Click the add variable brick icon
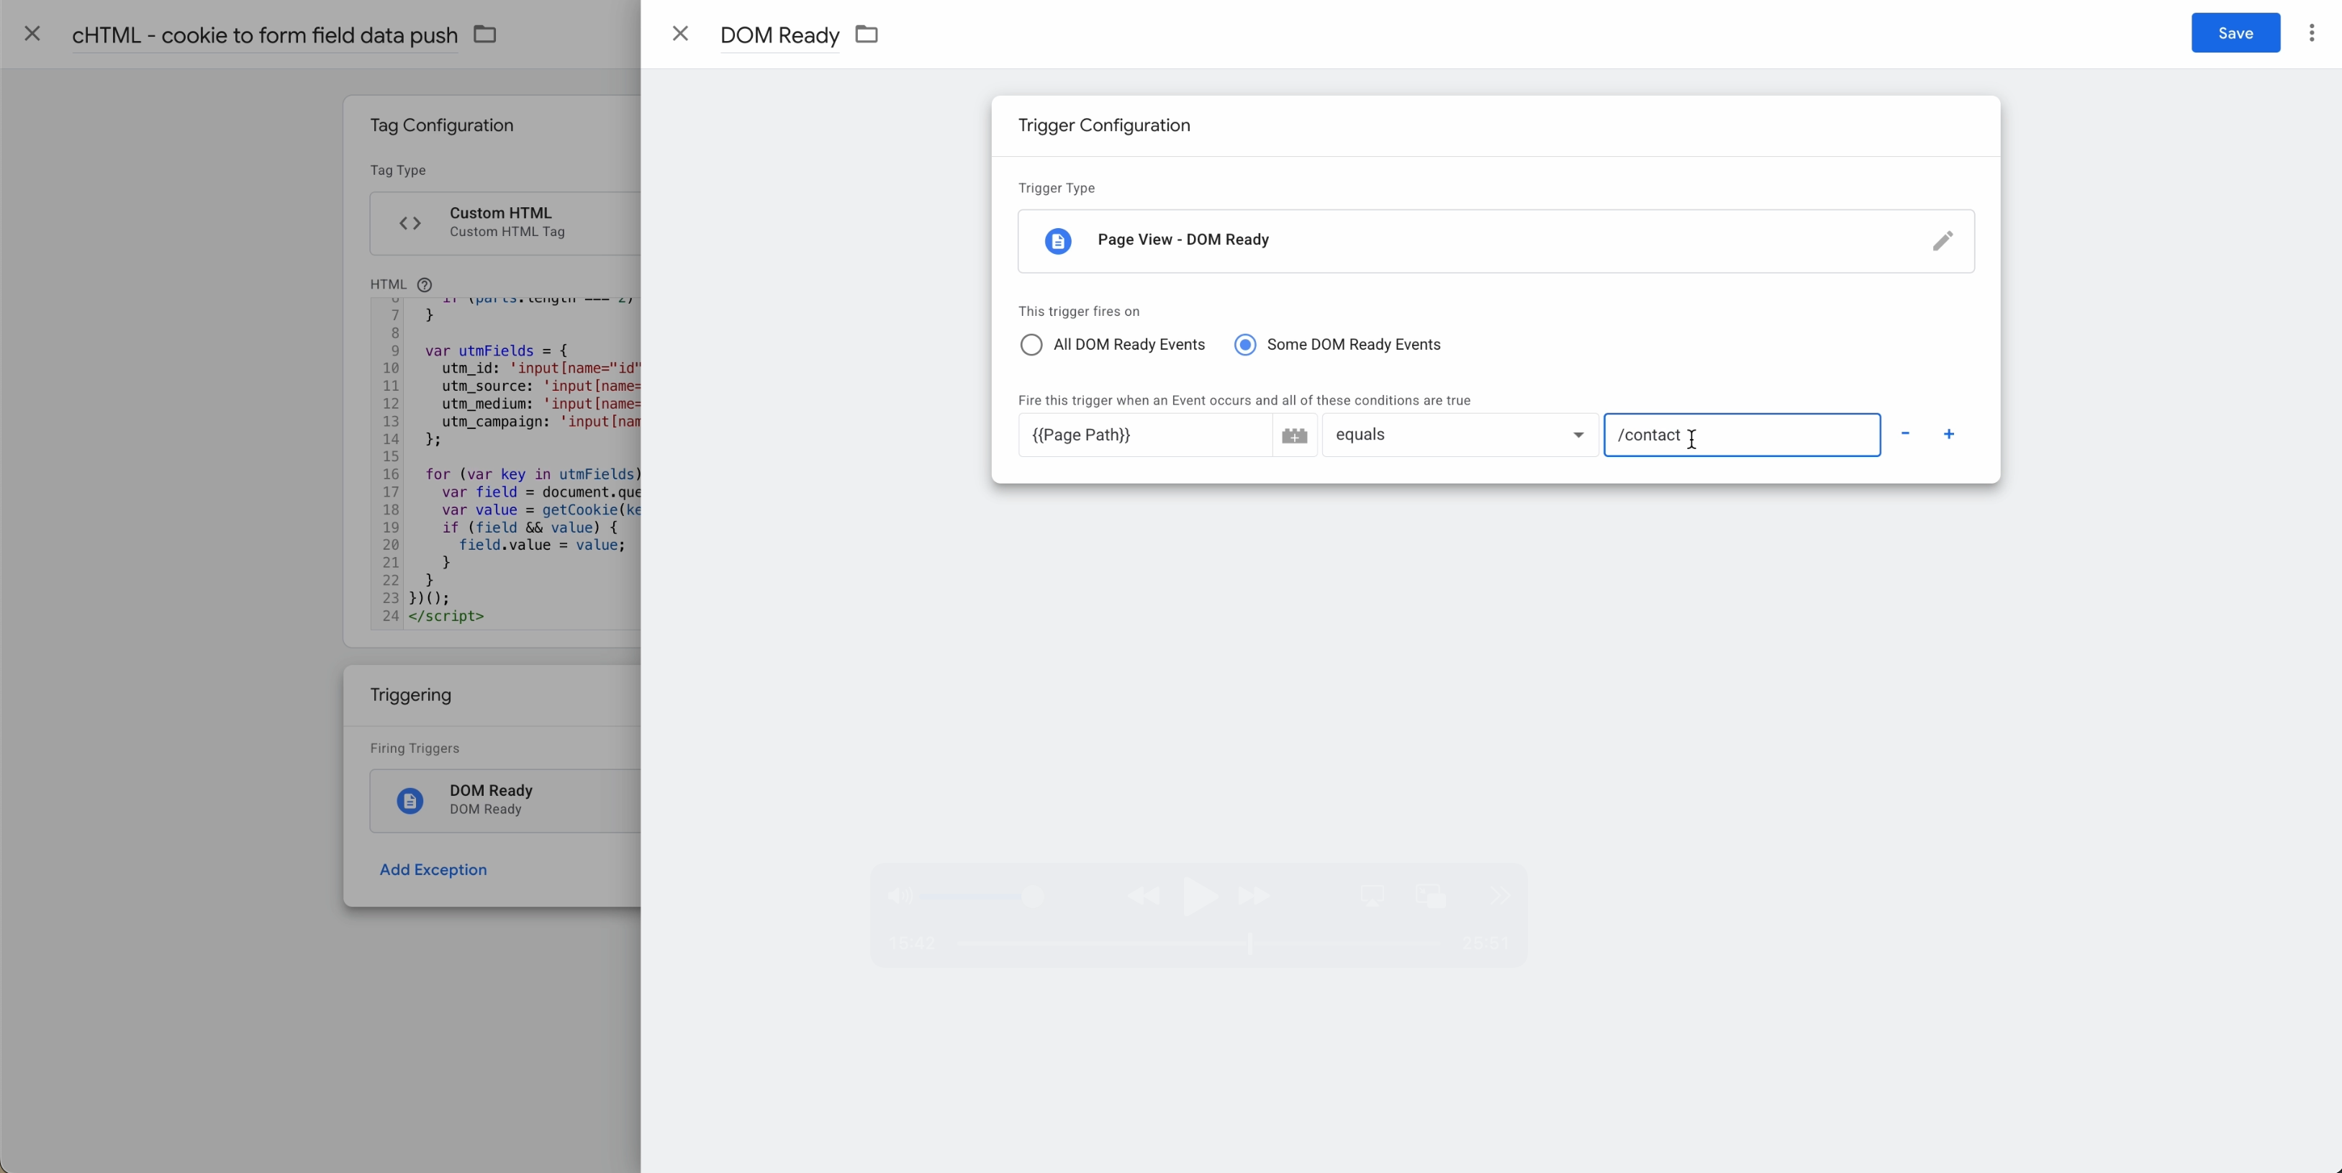The height and width of the screenshot is (1173, 2342). 1295,435
